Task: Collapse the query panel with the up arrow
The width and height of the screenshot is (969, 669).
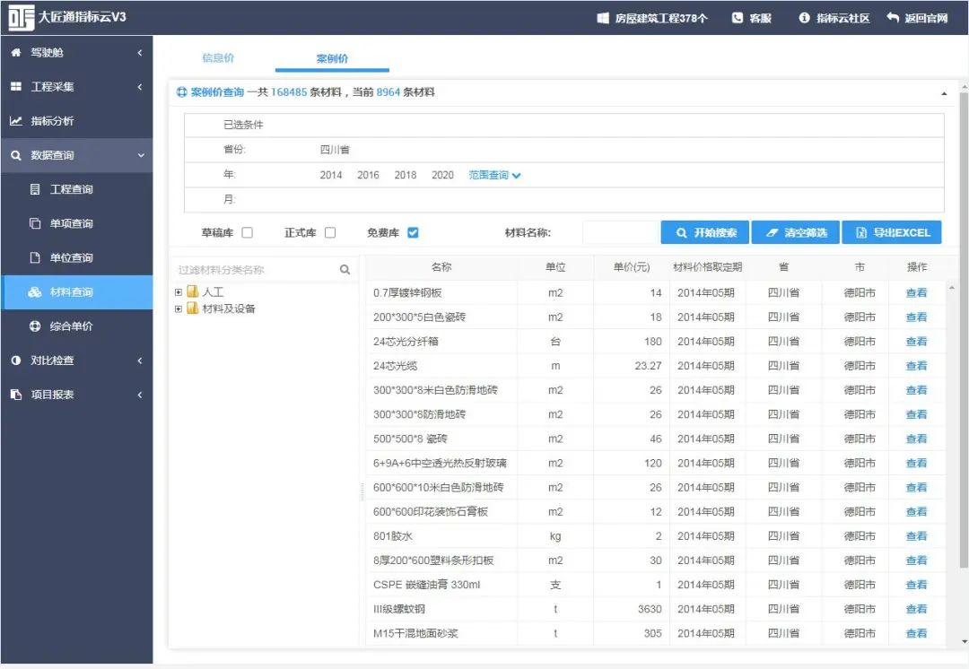Action: click(944, 93)
